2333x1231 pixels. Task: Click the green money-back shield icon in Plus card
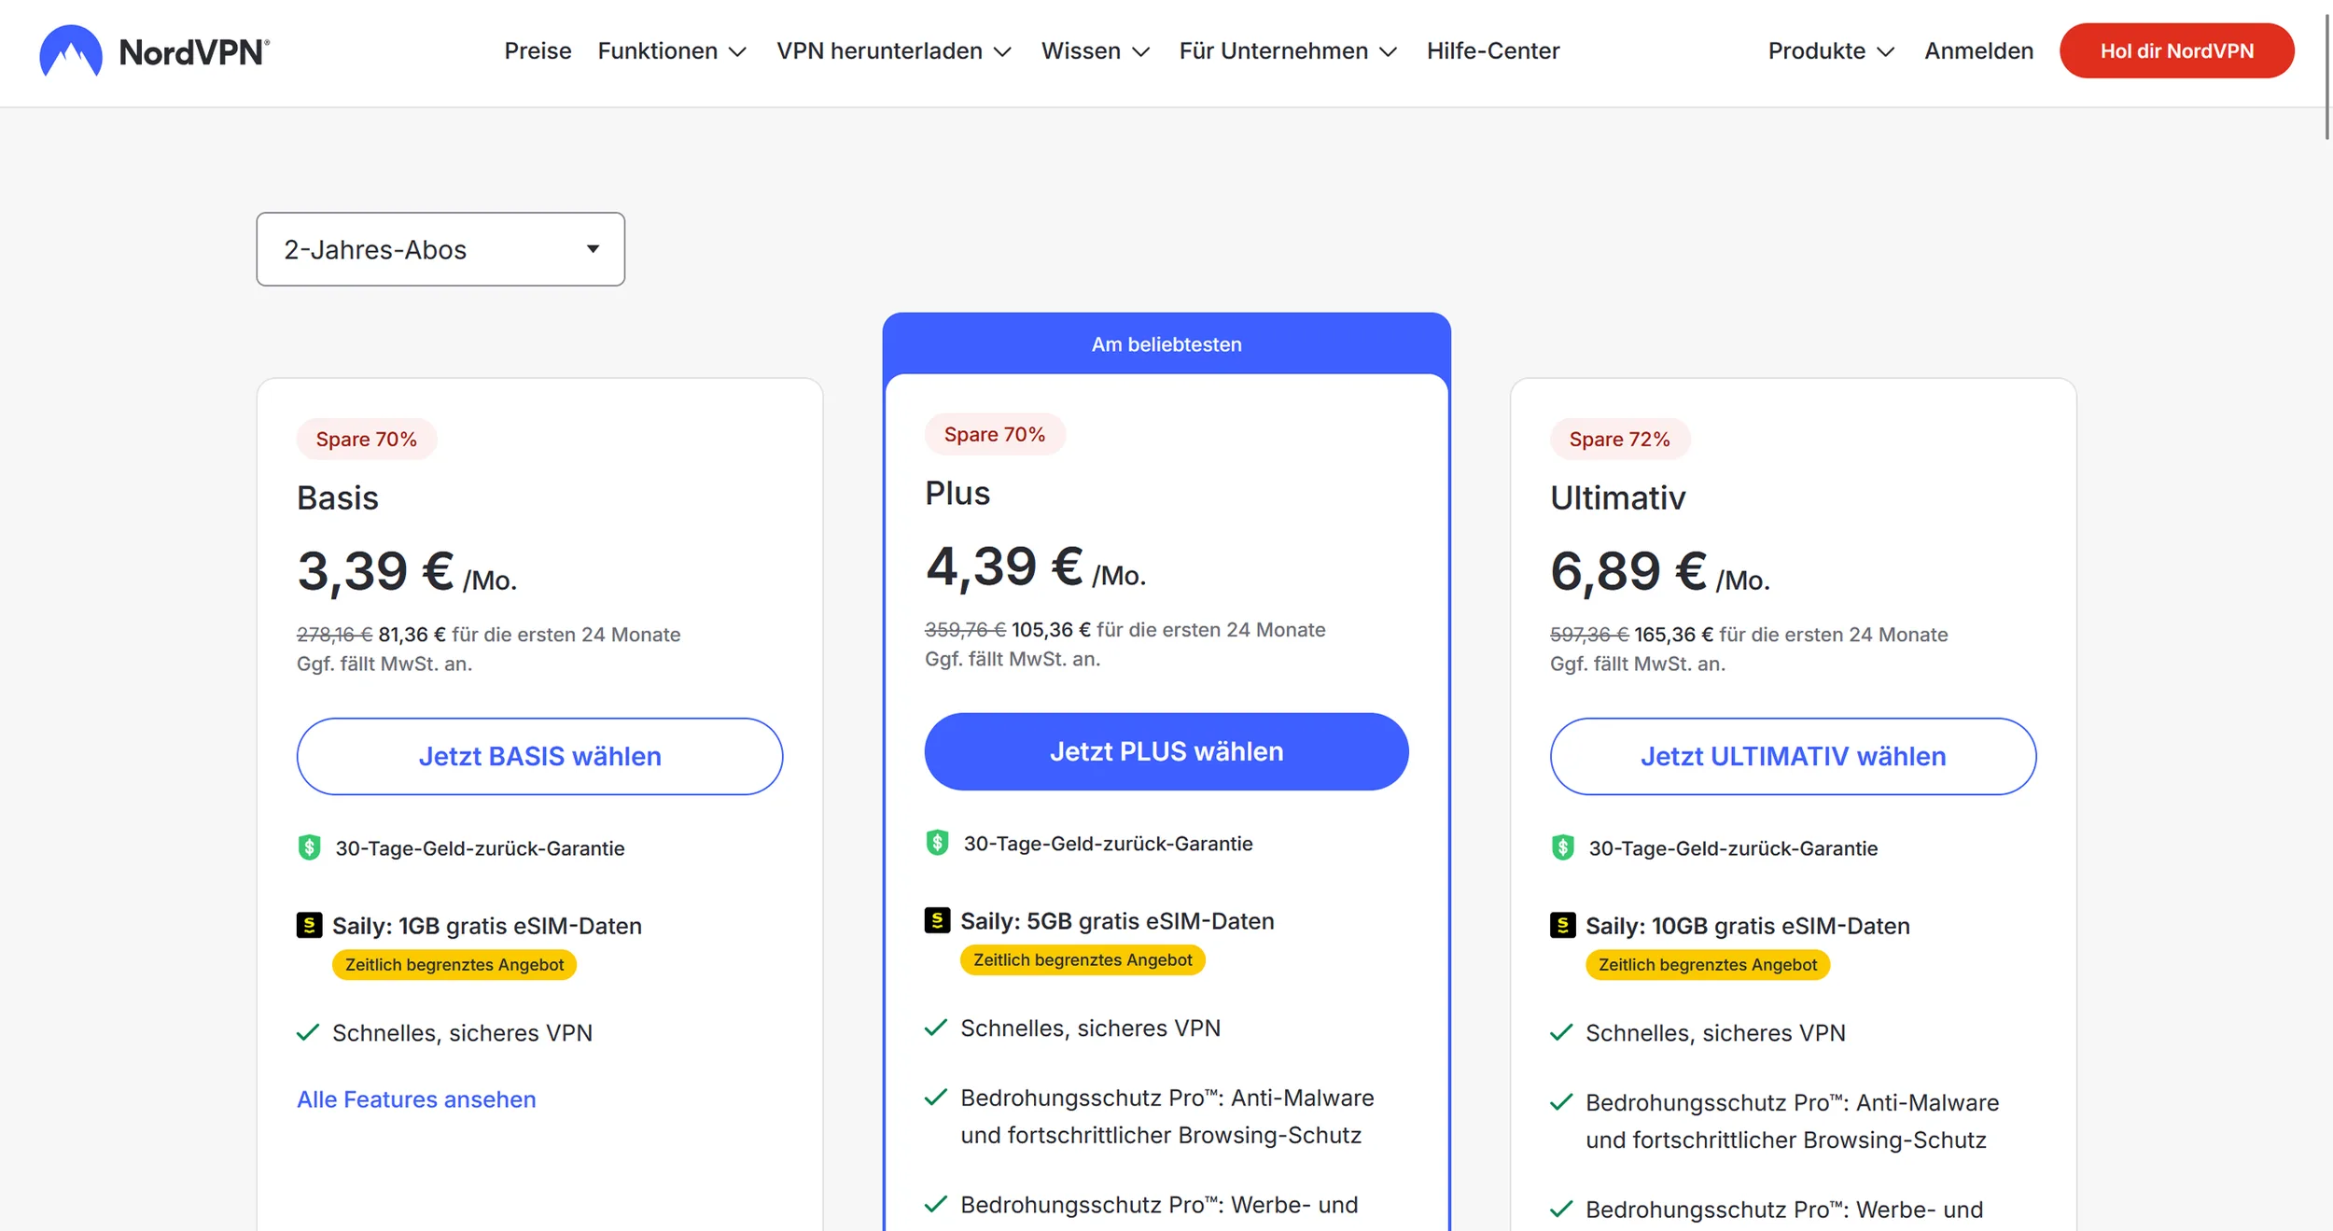937,843
